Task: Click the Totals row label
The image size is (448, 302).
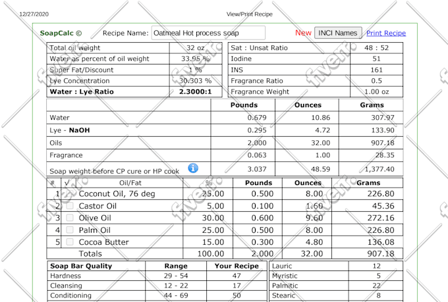Action: [90, 253]
